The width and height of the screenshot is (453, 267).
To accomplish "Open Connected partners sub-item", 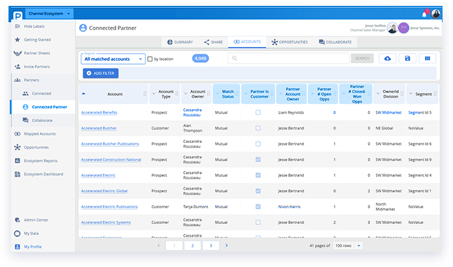I will pyautogui.click(x=41, y=93).
